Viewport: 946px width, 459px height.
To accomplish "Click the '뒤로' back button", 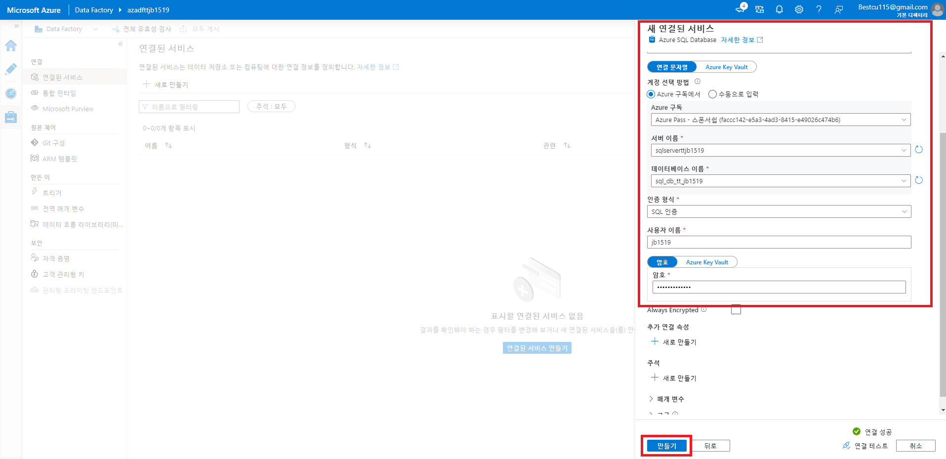I will (710, 446).
